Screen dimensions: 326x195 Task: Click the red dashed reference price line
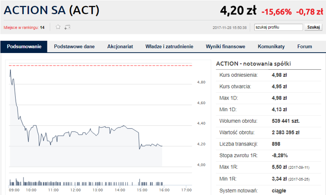pos(101,66)
